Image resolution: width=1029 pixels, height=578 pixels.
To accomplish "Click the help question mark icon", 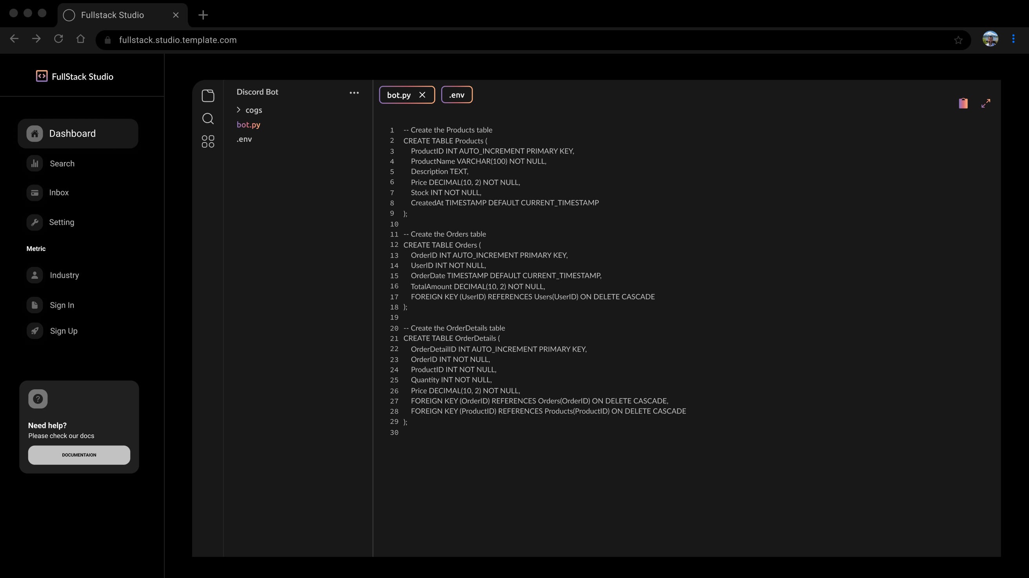I will click(x=38, y=399).
